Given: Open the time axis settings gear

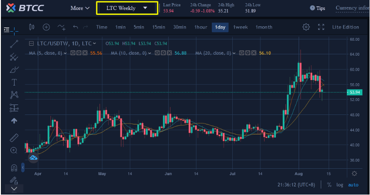Looking at the screenshot, I should [354, 174].
